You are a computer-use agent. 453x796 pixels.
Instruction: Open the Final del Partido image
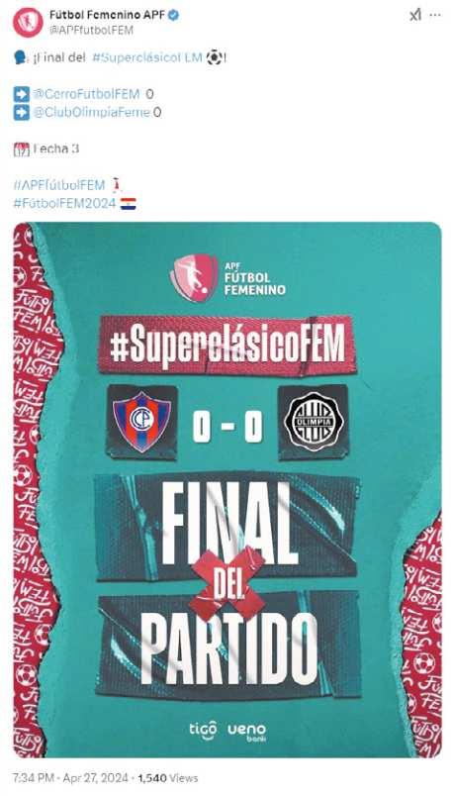pyautogui.click(x=227, y=490)
